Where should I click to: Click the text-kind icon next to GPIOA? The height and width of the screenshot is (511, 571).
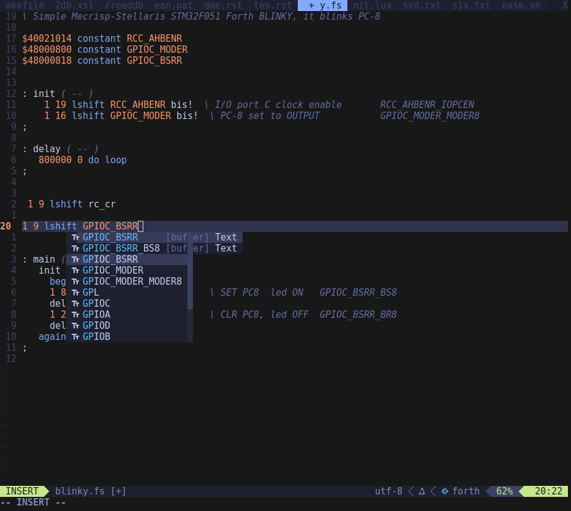[x=75, y=315]
